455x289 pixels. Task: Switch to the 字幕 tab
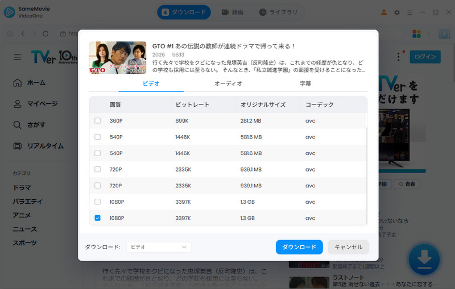[305, 83]
